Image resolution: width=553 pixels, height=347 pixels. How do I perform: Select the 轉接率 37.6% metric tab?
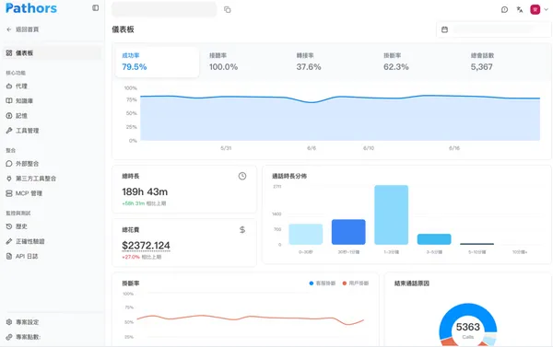pyautogui.click(x=332, y=62)
